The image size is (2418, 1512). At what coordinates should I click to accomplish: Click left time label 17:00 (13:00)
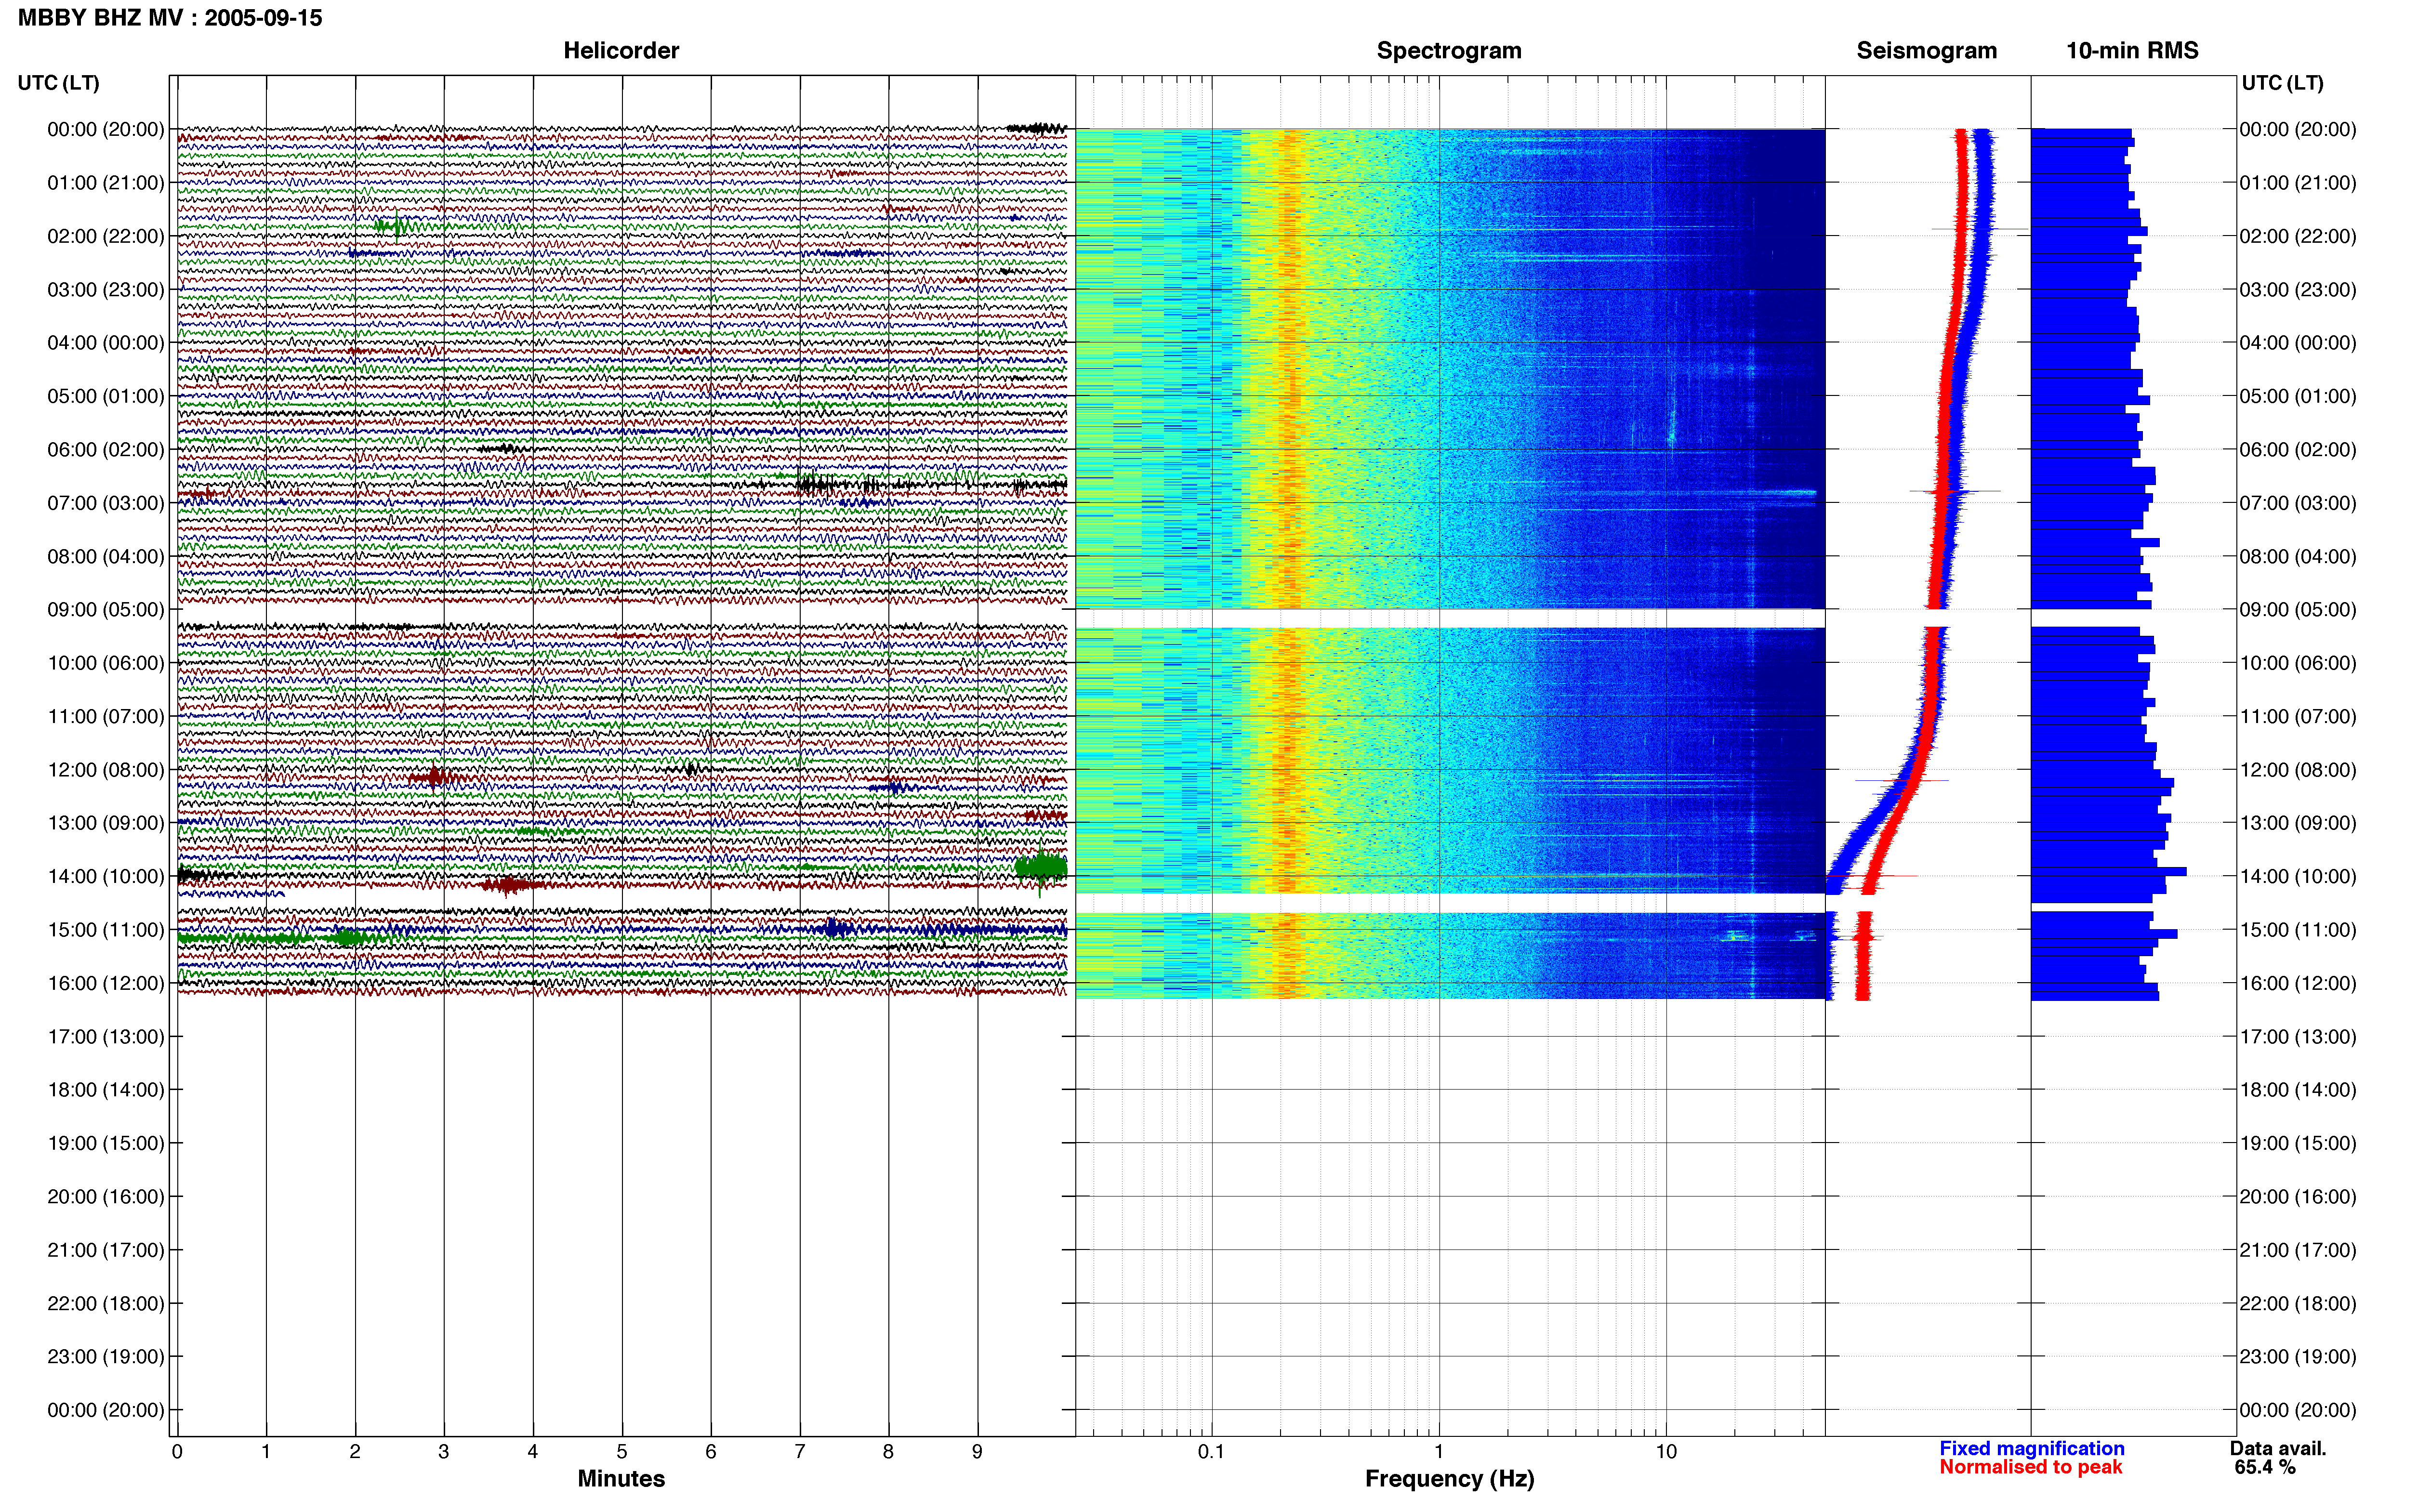pos(106,1037)
